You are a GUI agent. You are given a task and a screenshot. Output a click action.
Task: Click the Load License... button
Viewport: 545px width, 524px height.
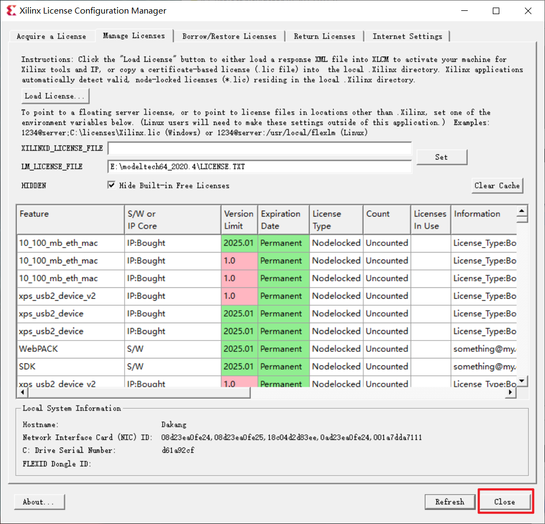click(x=55, y=96)
